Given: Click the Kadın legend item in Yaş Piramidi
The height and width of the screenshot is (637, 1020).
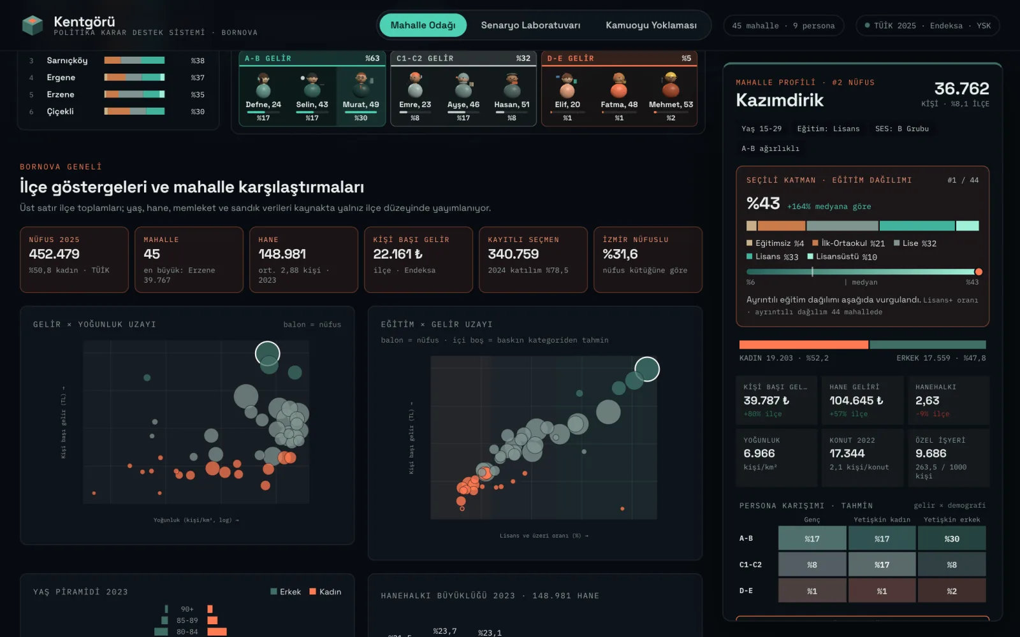Looking at the screenshot, I should (325, 592).
